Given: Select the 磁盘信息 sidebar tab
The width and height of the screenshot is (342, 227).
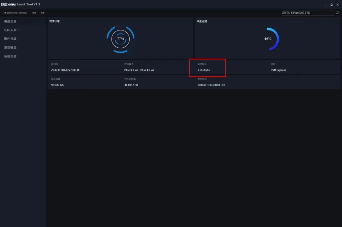Looking at the screenshot, I should point(10,22).
